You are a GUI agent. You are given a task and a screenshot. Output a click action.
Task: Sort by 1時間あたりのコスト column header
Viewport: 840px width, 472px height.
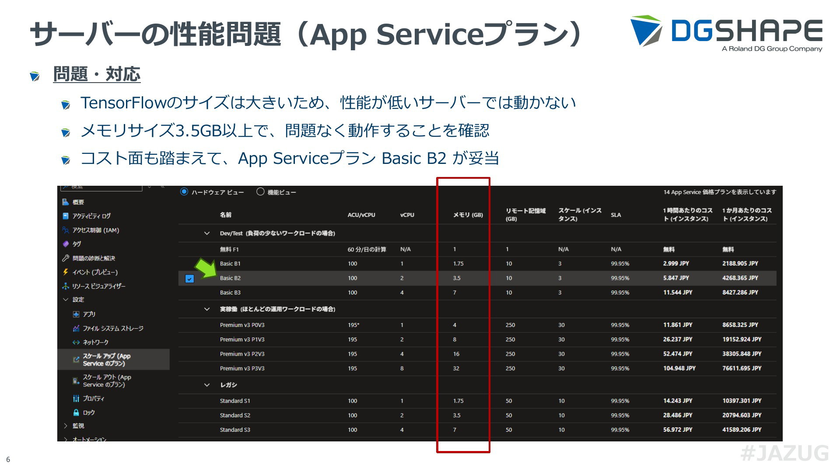coord(687,215)
